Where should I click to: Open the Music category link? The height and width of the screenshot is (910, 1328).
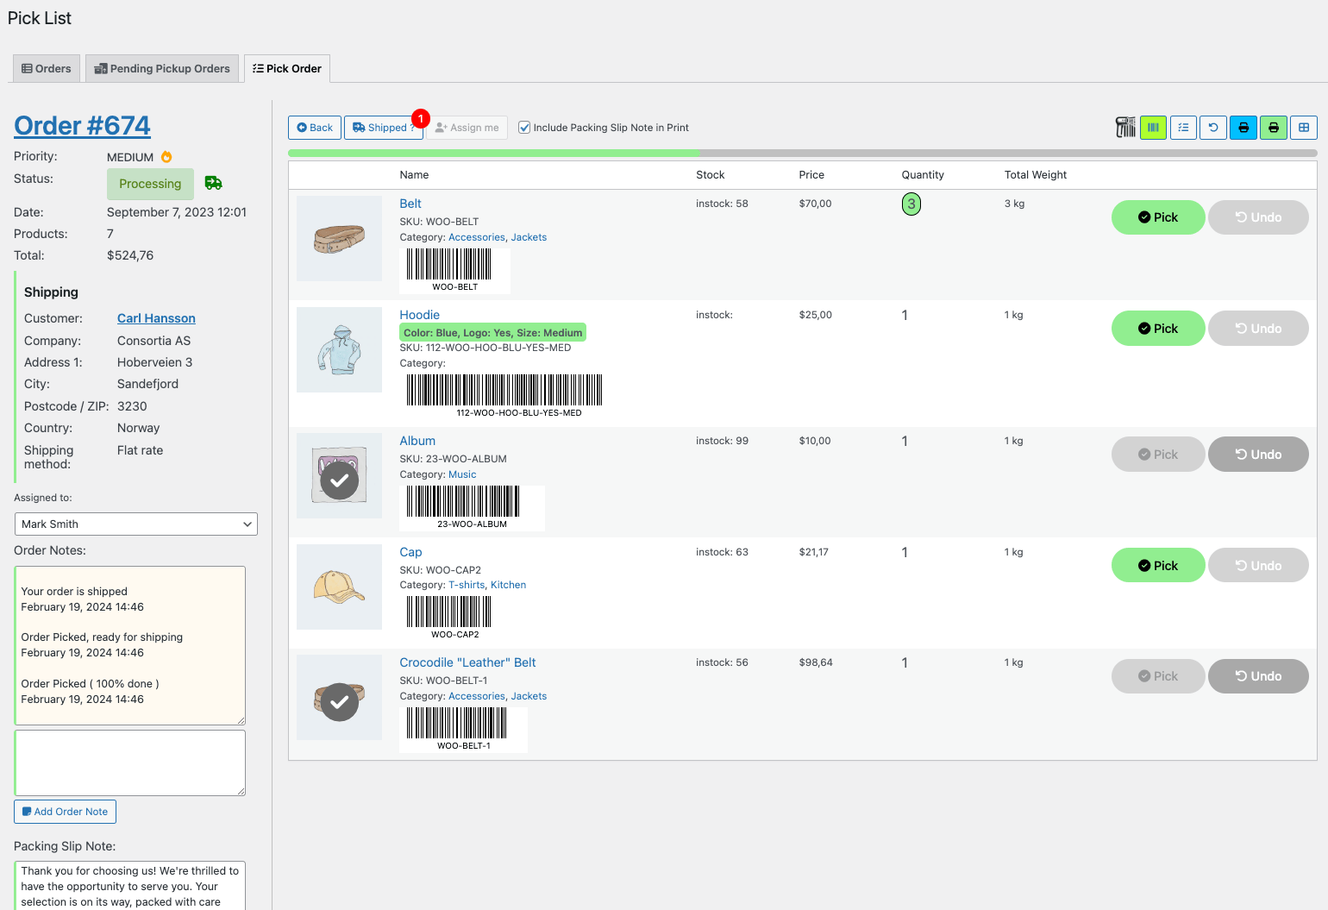coord(462,474)
